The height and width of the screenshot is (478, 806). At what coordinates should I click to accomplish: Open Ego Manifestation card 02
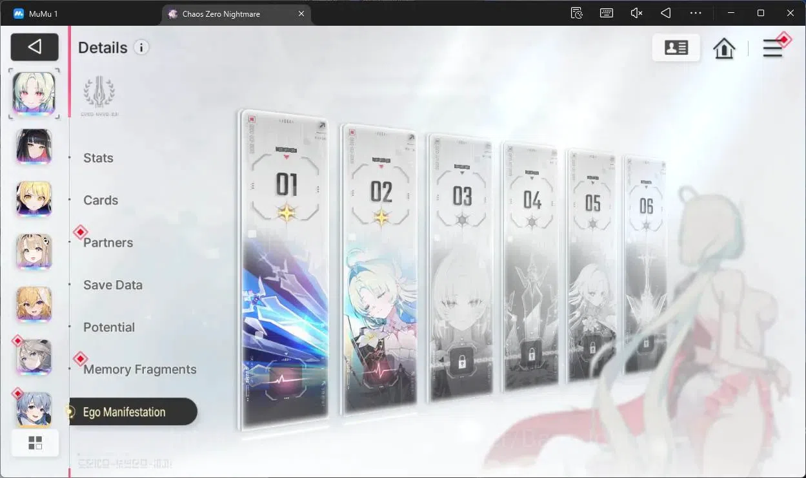[x=379, y=269]
